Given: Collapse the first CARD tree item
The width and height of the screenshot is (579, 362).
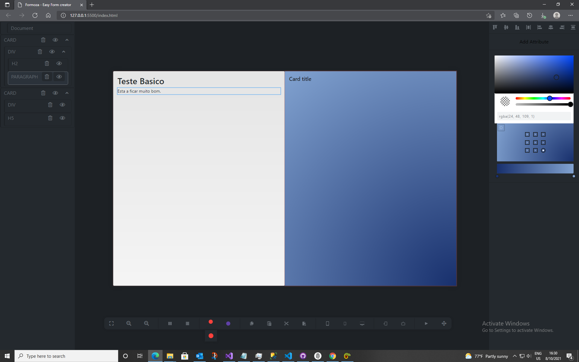Looking at the screenshot, I should point(67,40).
